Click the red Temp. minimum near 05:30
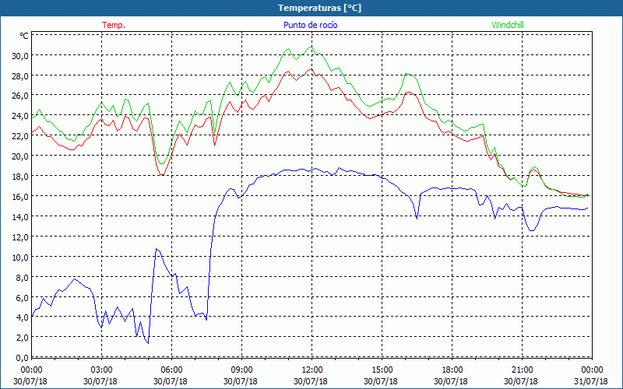Screen dimensions: 623x389 pyautogui.click(x=162, y=174)
